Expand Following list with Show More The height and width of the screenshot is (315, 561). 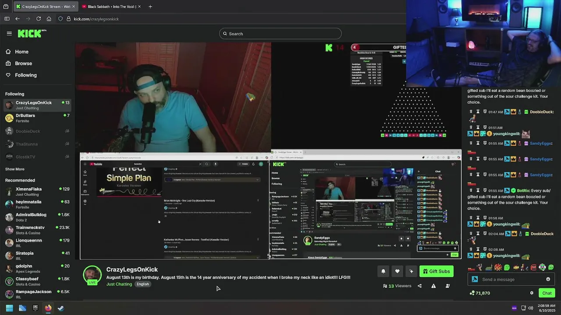pyautogui.click(x=15, y=169)
